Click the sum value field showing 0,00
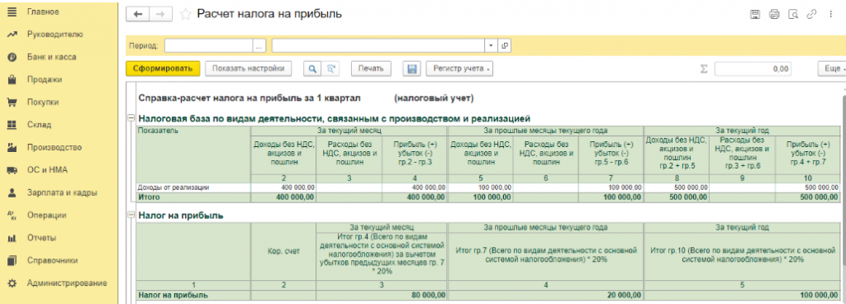The image size is (846, 304). coord(753,69)
